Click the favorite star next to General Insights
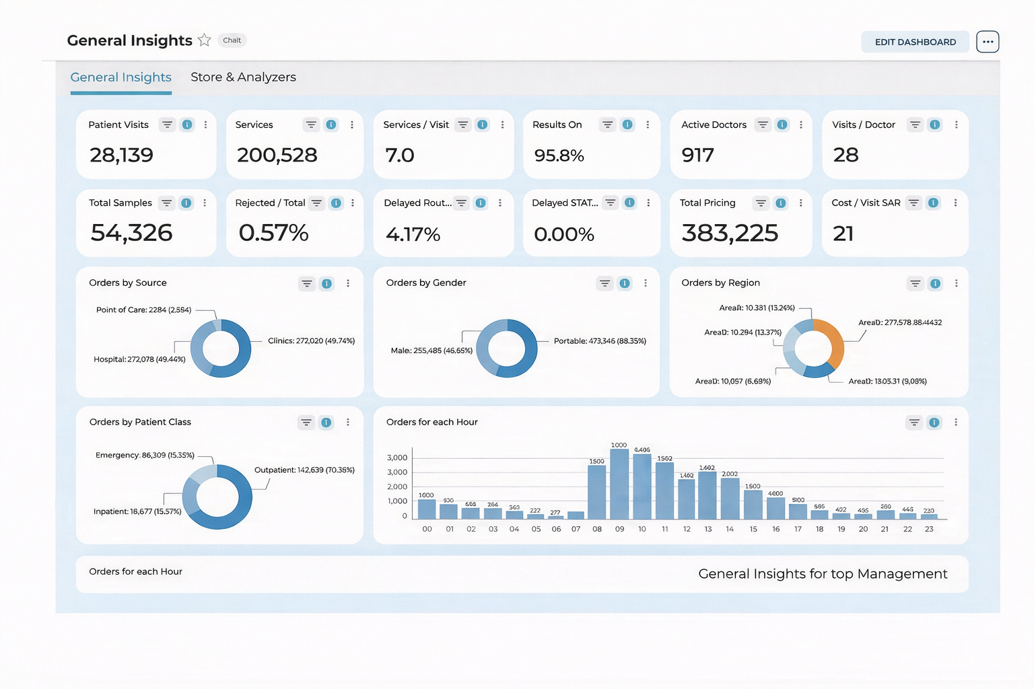The height and width of the screenshot is (689, 1034). tap(205, 40)
